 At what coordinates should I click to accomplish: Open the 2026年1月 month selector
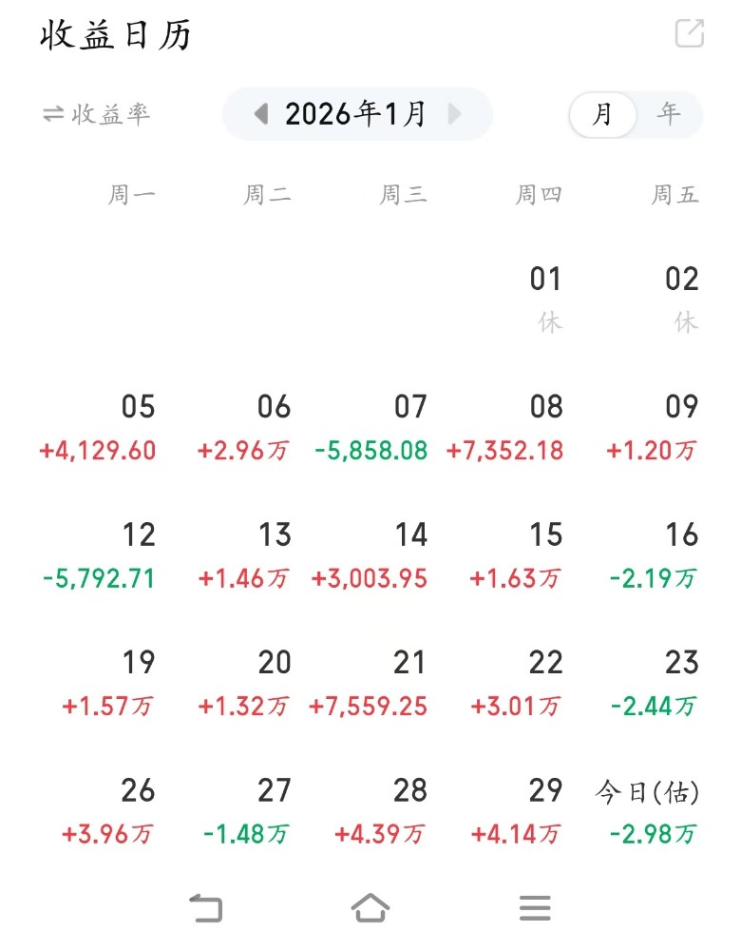(x=356, y=114)
